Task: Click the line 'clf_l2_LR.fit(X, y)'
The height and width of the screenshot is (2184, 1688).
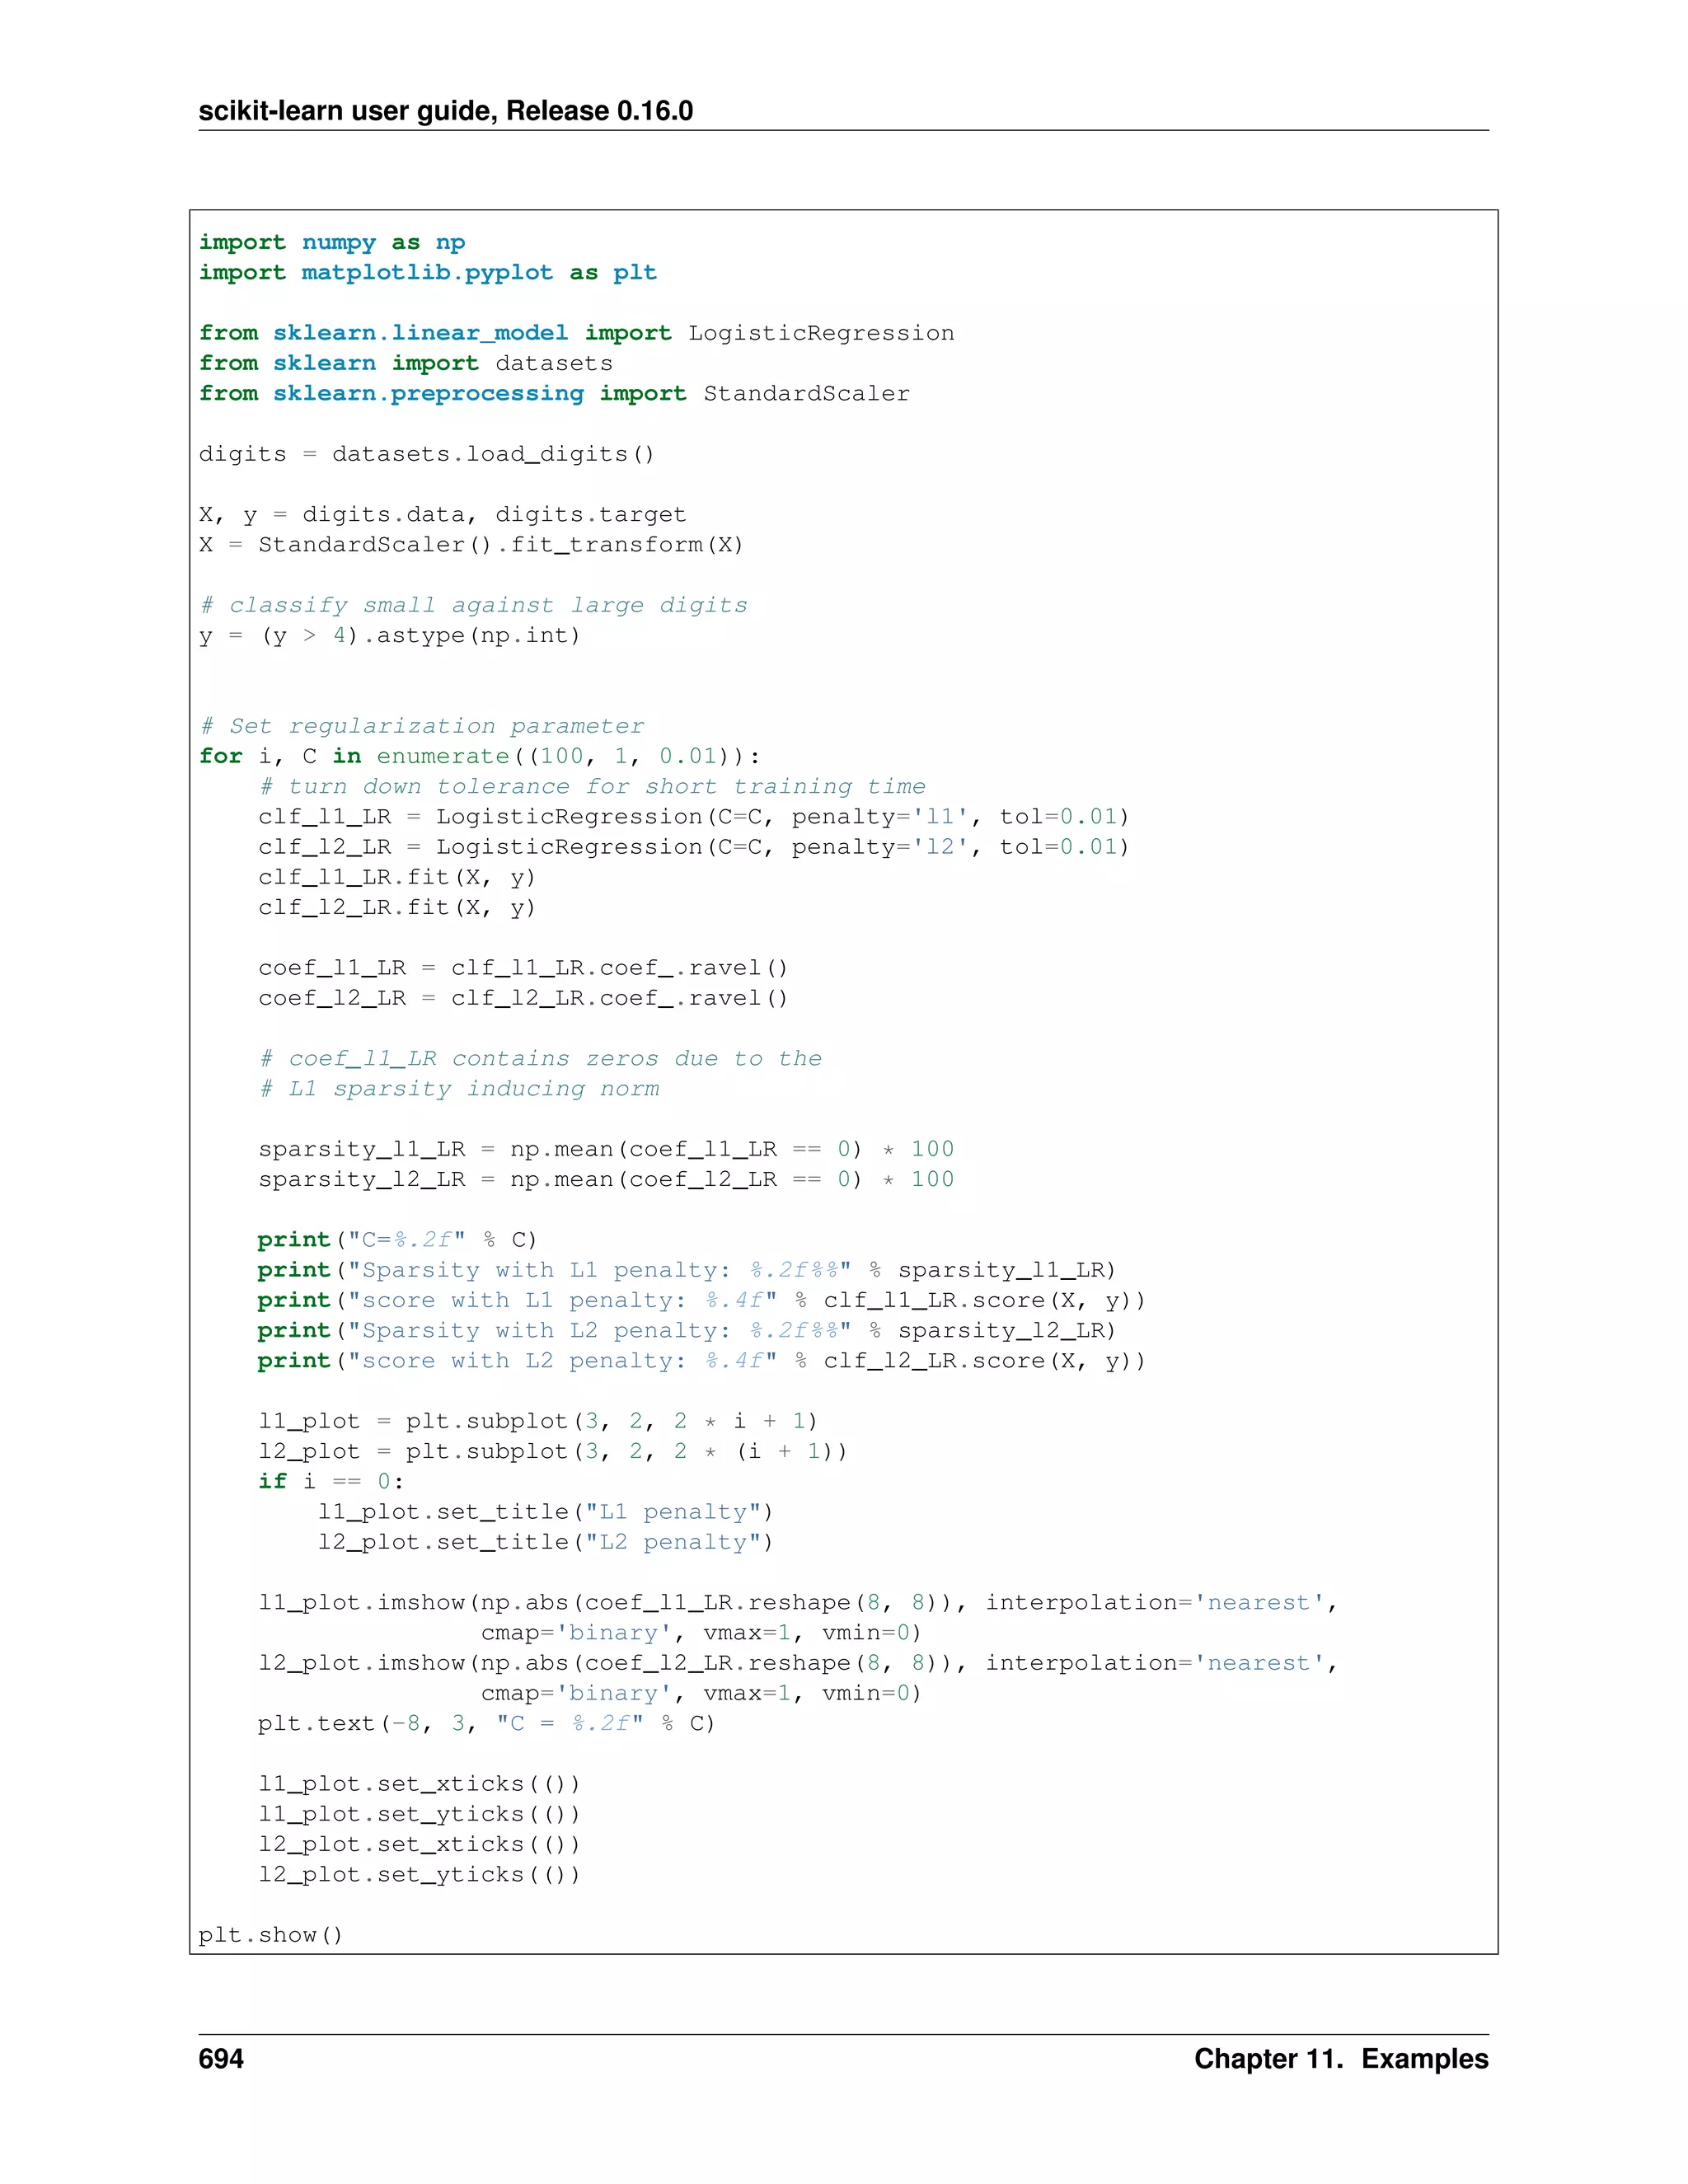Action: (x=397, y=908)
